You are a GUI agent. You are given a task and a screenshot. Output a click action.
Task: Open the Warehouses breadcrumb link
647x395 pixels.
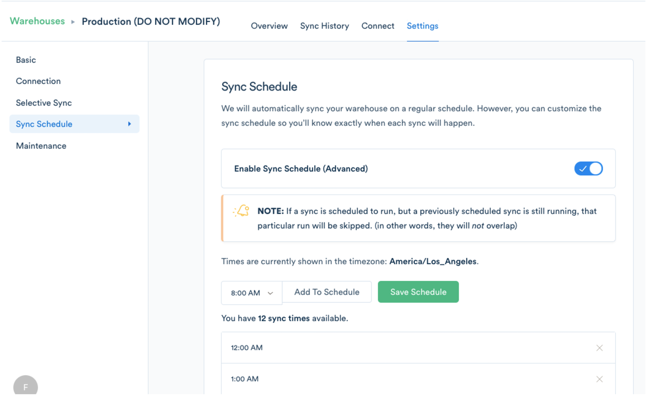[x=37, y=21]
